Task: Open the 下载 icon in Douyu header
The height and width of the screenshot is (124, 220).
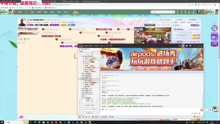Action: tap(185, 12)
